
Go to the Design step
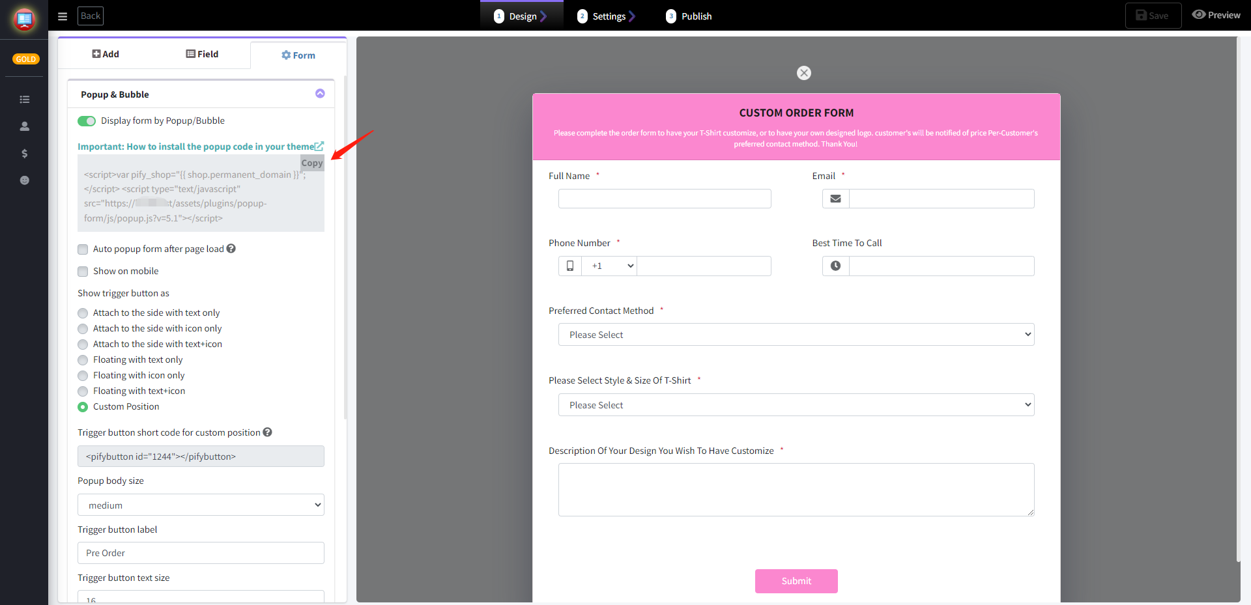click(521, 16)
